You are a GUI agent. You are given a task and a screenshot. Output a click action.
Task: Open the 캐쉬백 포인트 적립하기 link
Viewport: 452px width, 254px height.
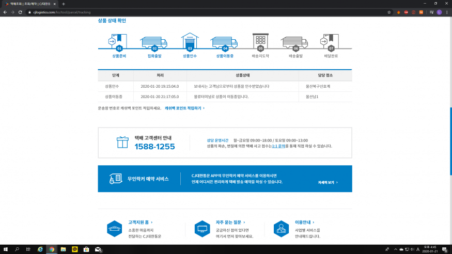click(184, 108)
